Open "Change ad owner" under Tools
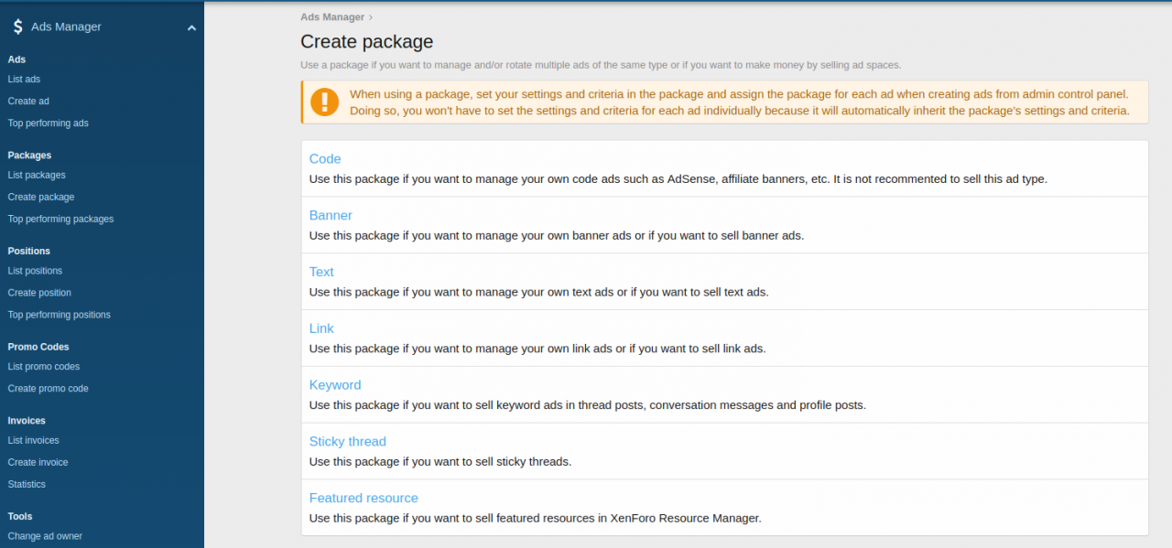Image resolution: width=1172 pixels, height=548 pixels. pyautogui.click(x=44, y=536)
